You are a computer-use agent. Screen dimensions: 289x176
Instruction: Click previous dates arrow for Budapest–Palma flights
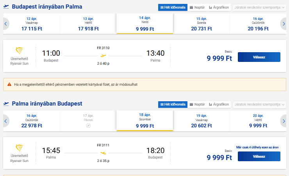click(x=6, y=24)
